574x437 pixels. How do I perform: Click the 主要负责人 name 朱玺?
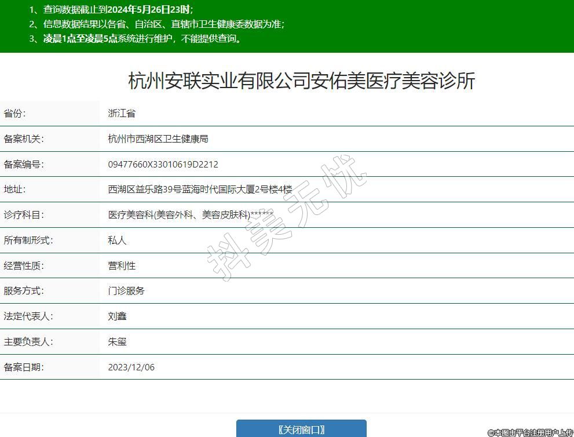(x=117, y=342)
